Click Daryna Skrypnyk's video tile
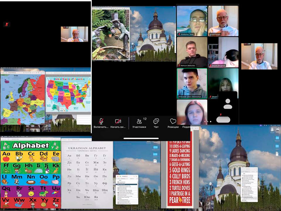This screenshot has width=281, height=211. (223, 52)
